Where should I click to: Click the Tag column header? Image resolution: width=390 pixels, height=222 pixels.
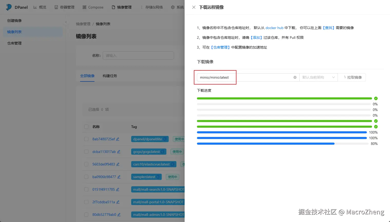click(x=134, y=127)
